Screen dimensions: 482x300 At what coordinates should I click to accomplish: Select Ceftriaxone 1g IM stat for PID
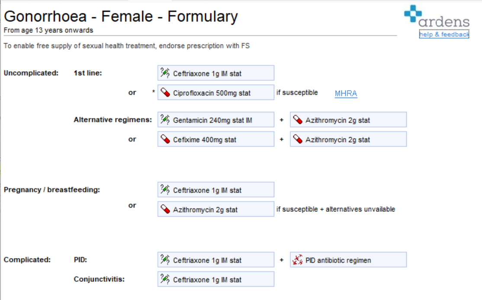coord(216,260)
